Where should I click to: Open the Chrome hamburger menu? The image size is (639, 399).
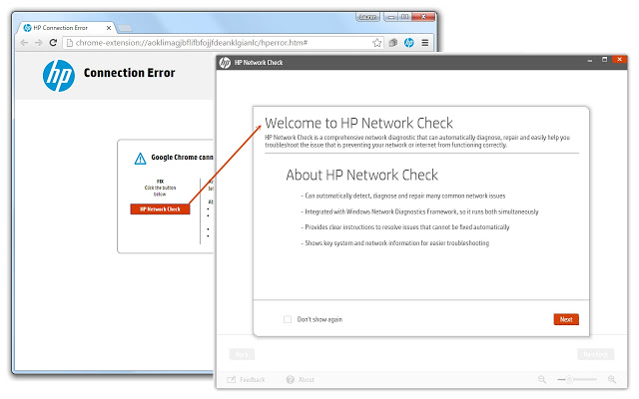(425, 42)
